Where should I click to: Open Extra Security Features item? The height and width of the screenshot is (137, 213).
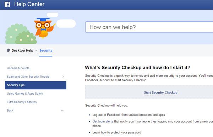coord(22,102)
